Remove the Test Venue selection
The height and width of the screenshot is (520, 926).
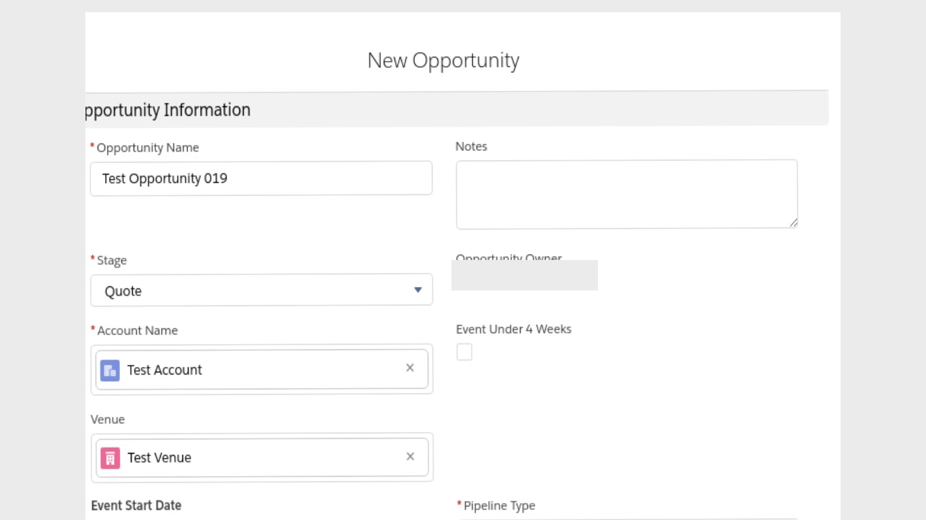tap(410, 456)
